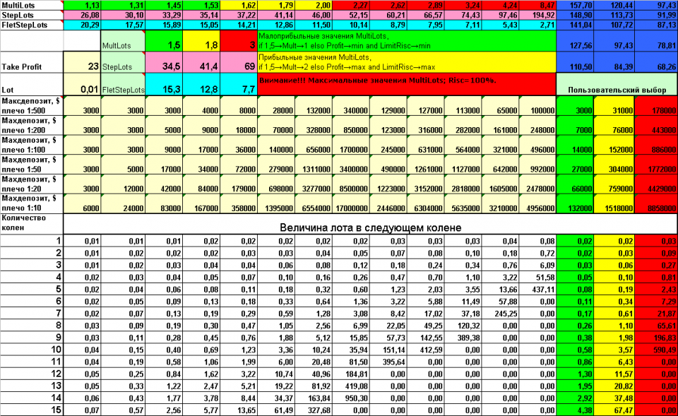Screen dimensions: 678x416
Task: Select FletStepLots value 2,71
Action: [x=537, y=25]
